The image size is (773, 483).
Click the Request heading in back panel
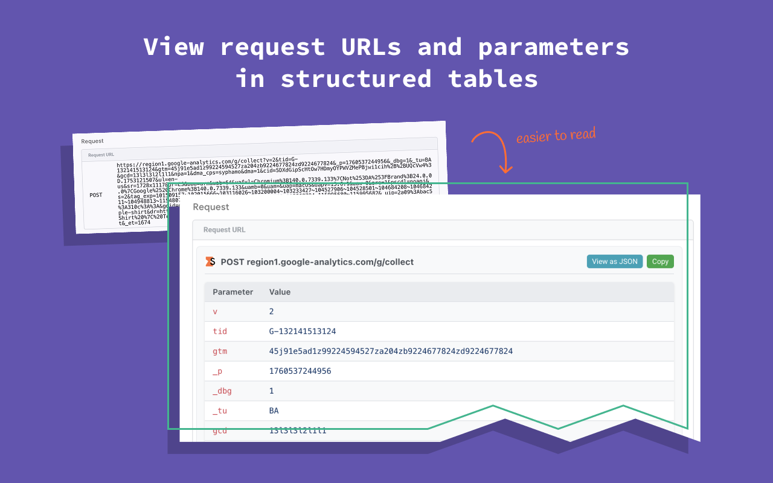click(92, 141)
